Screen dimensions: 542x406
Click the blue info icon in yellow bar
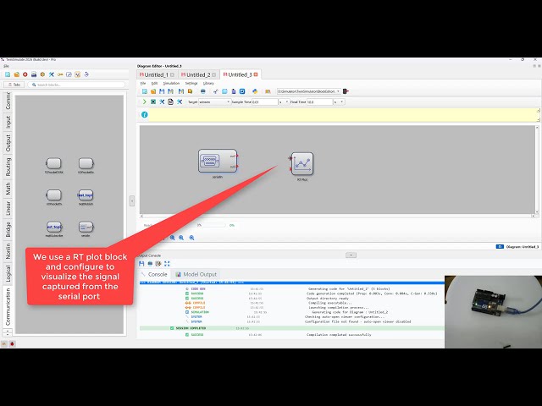pyautogui.click(x=145, y=115)
